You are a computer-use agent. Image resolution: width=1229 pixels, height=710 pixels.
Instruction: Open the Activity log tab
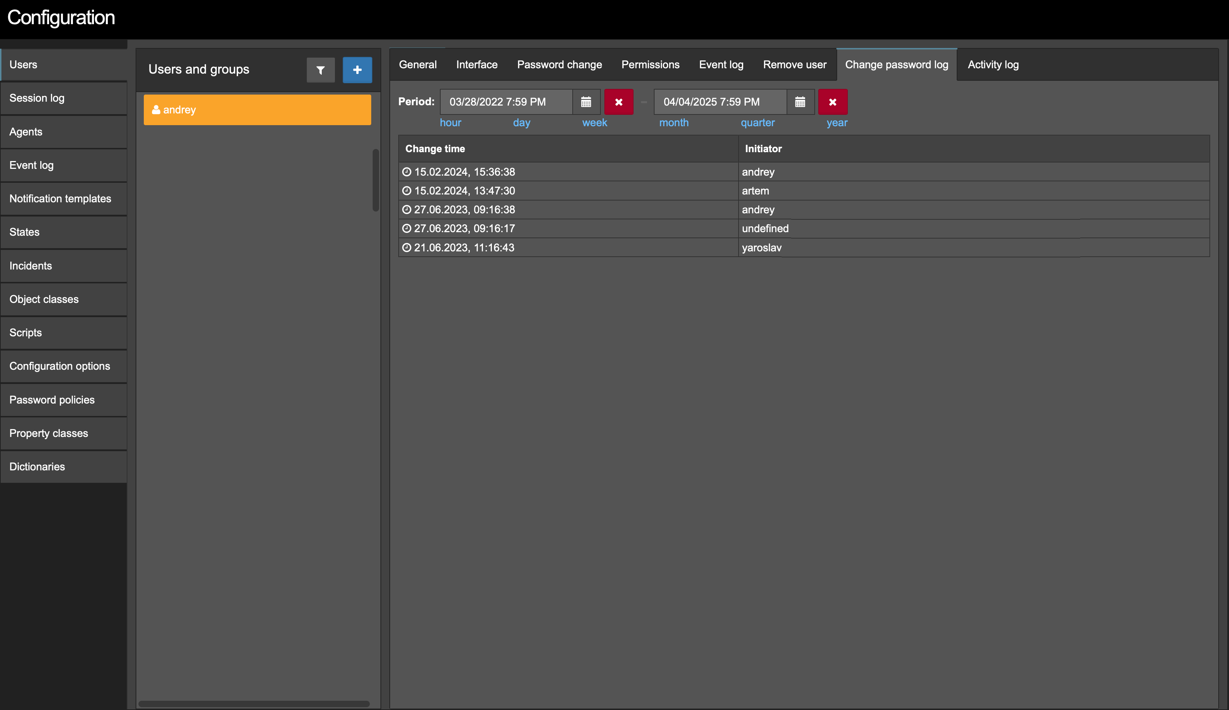tap(993, 65)
